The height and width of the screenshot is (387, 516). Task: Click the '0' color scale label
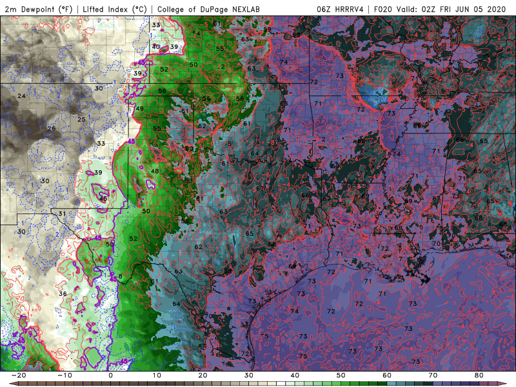click(110, 375)
